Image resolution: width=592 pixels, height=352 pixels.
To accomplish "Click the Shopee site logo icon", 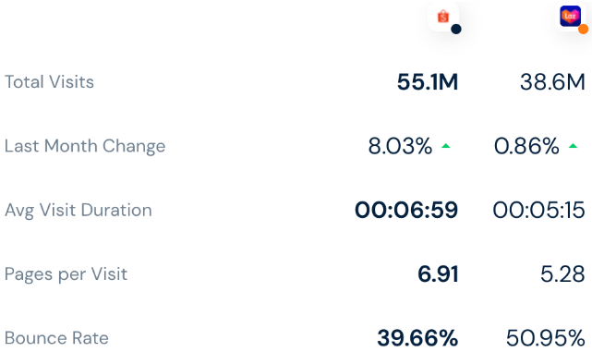I will tap(443, 17).
